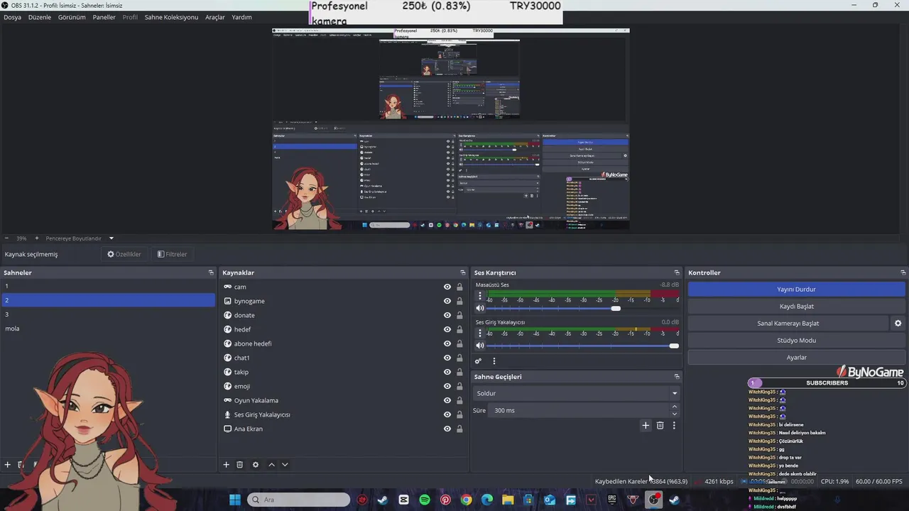The height and width of the screenshot is (511, 909).
Task: Toggle lock on Oyun Yakalama source
Action: click(x=459, y=400)
